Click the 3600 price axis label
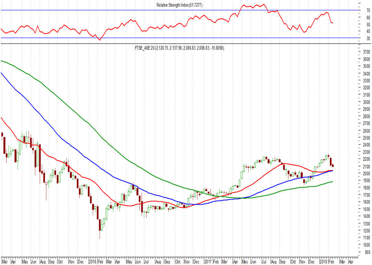372x265 pixels. (x=366, y=59)
